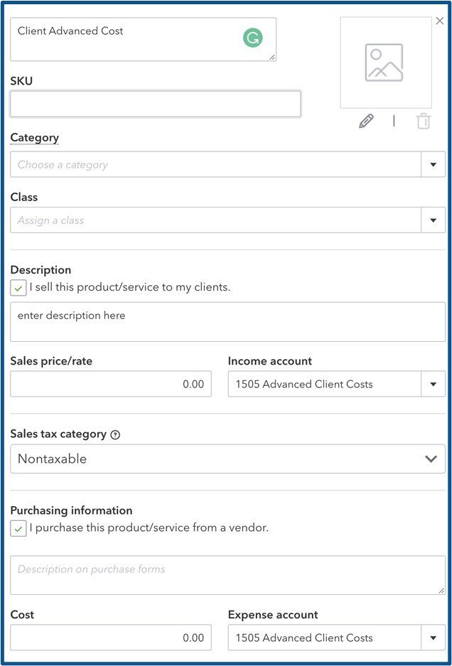Click the sales description text box
The width and height of the screenshot is (452, 666).
[x=227, y=321]
